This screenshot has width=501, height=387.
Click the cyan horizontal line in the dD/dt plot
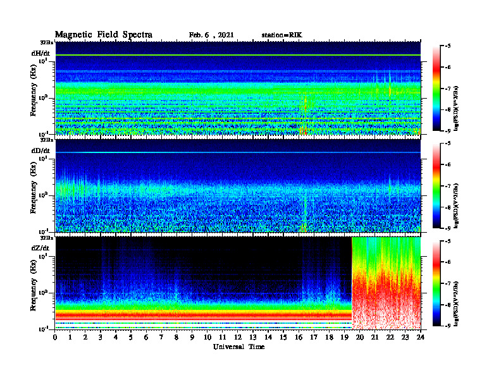coord(238,152)
